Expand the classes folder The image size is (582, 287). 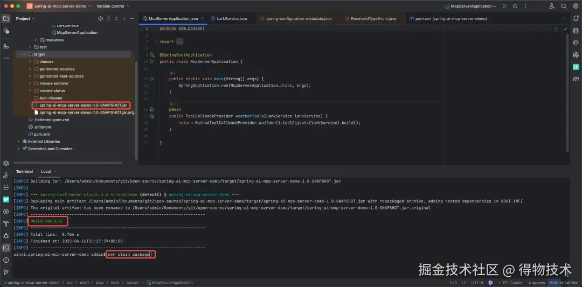(x=30, y=61)
